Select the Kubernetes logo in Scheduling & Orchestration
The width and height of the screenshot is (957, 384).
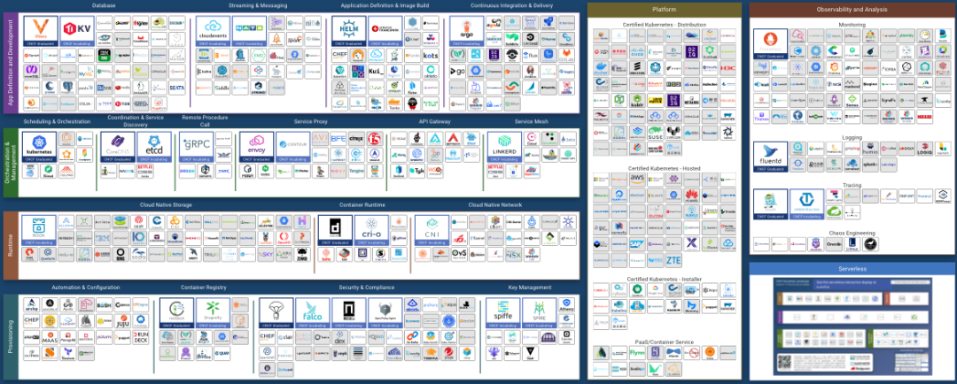(38, 146)
